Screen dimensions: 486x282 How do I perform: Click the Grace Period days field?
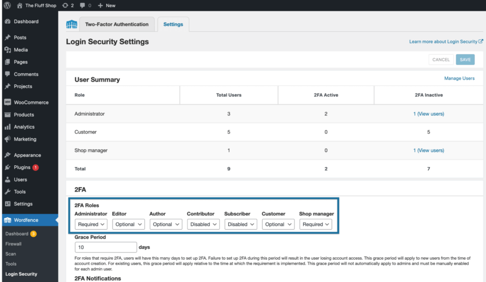(x=105, y=247)
